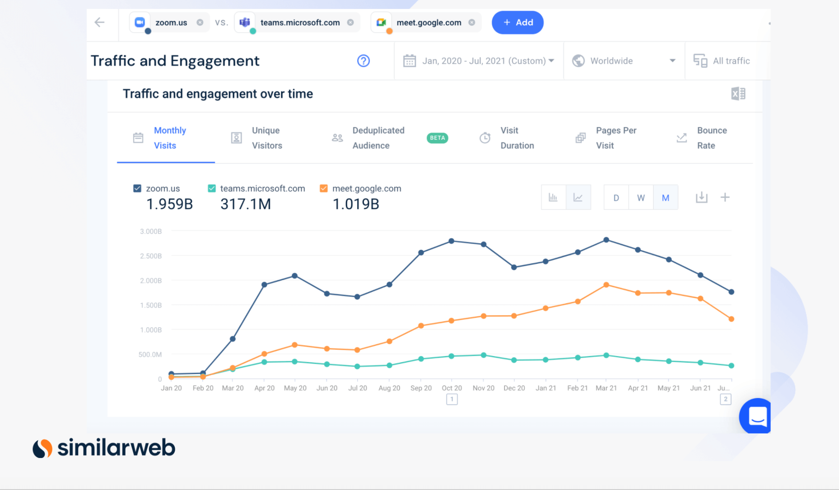Switch to line chart view

578,197
